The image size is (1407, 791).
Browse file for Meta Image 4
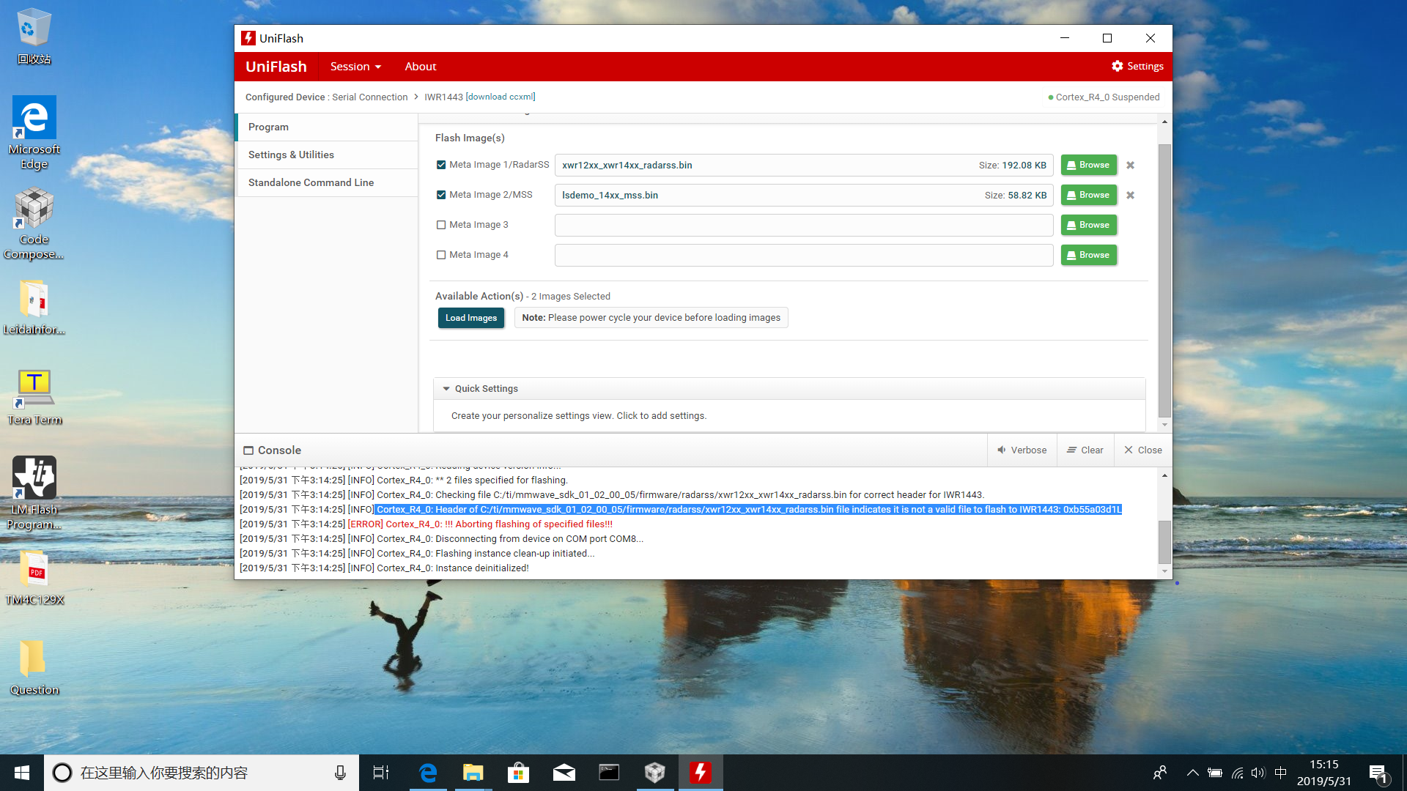click(1088, 256)
